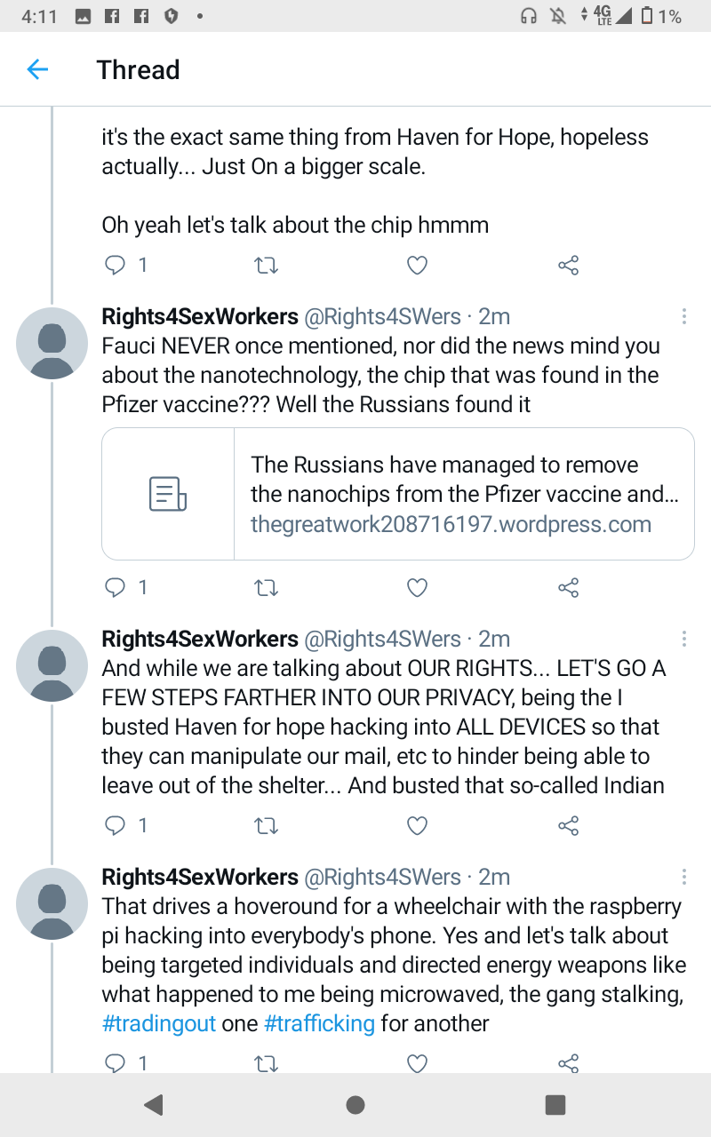This screenshot has width=711, height=1137.
Task: Share the tweet mentioning the chip
Action: pos(568,265)
